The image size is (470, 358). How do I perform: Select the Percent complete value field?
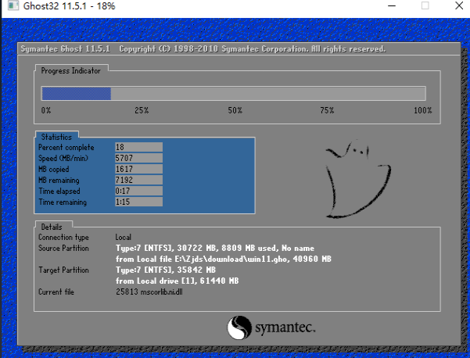point(138,147)
